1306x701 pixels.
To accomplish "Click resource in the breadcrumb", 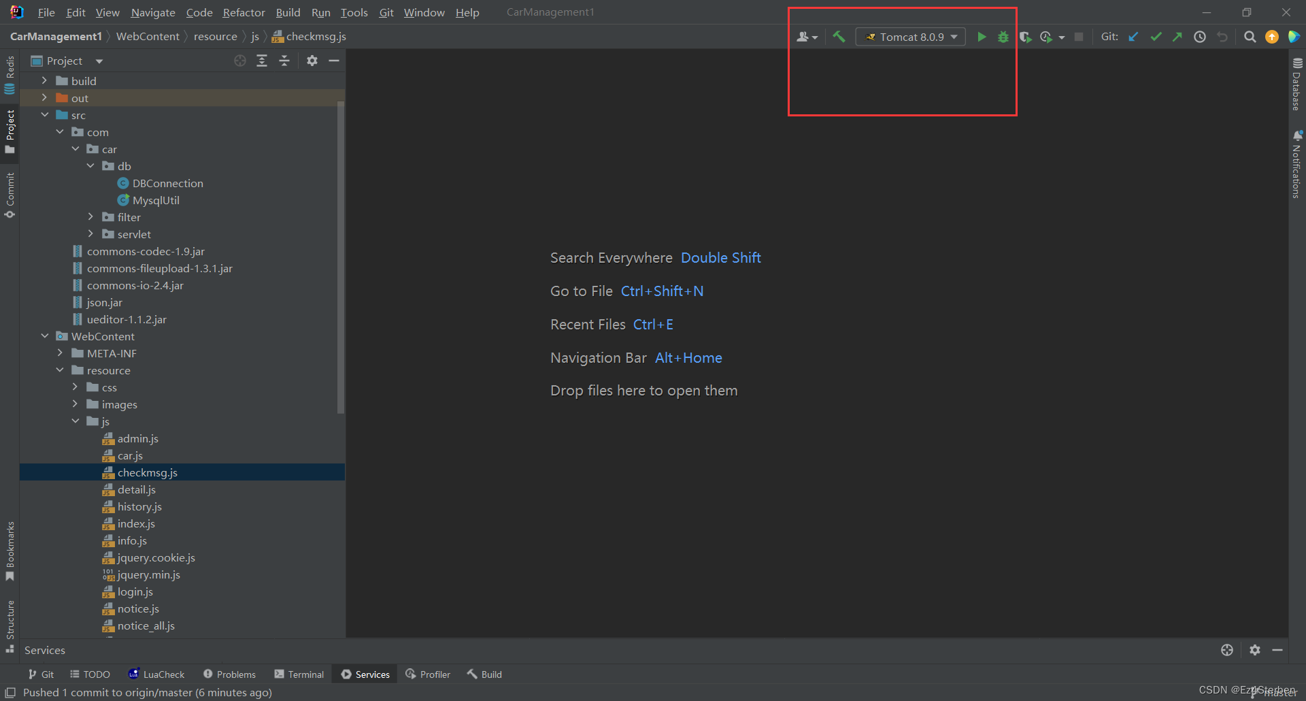I will click(215, 36).
